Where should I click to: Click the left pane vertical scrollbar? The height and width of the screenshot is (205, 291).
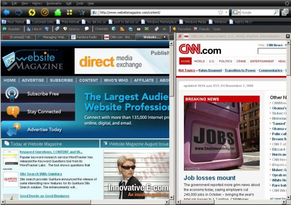(172, 123)
